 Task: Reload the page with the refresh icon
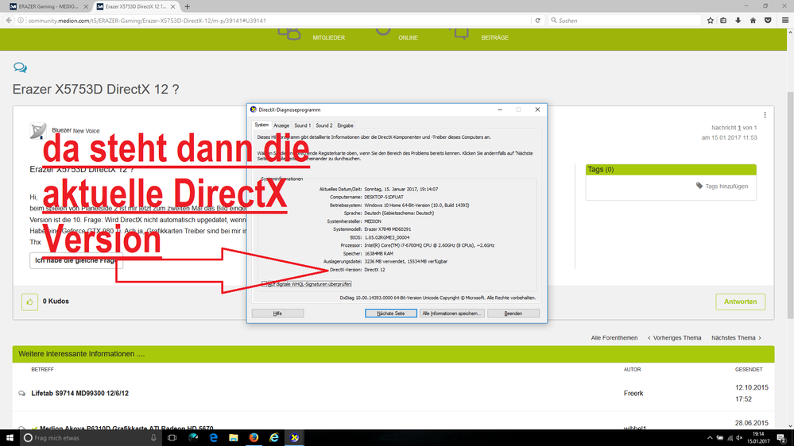[x=538, y=21]
